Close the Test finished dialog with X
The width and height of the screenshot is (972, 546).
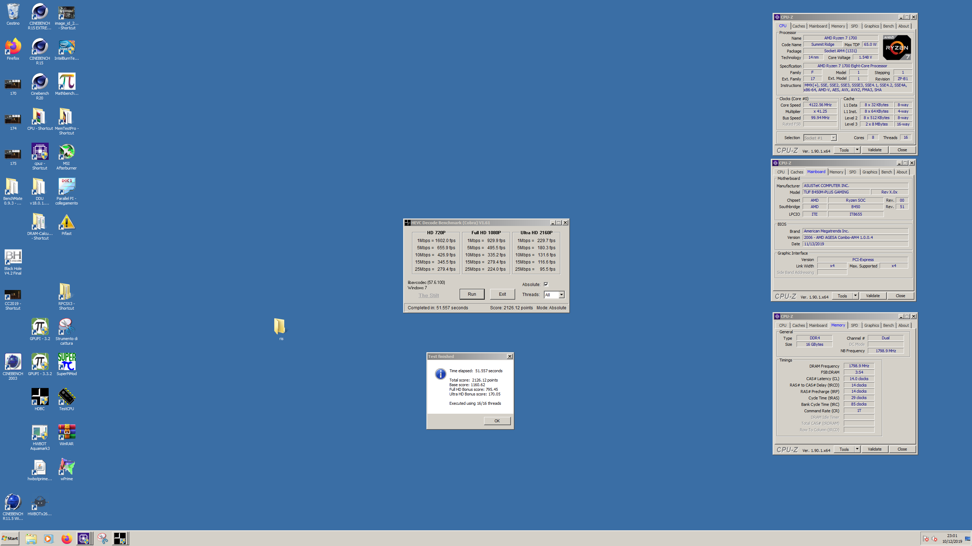click(509, 356)
